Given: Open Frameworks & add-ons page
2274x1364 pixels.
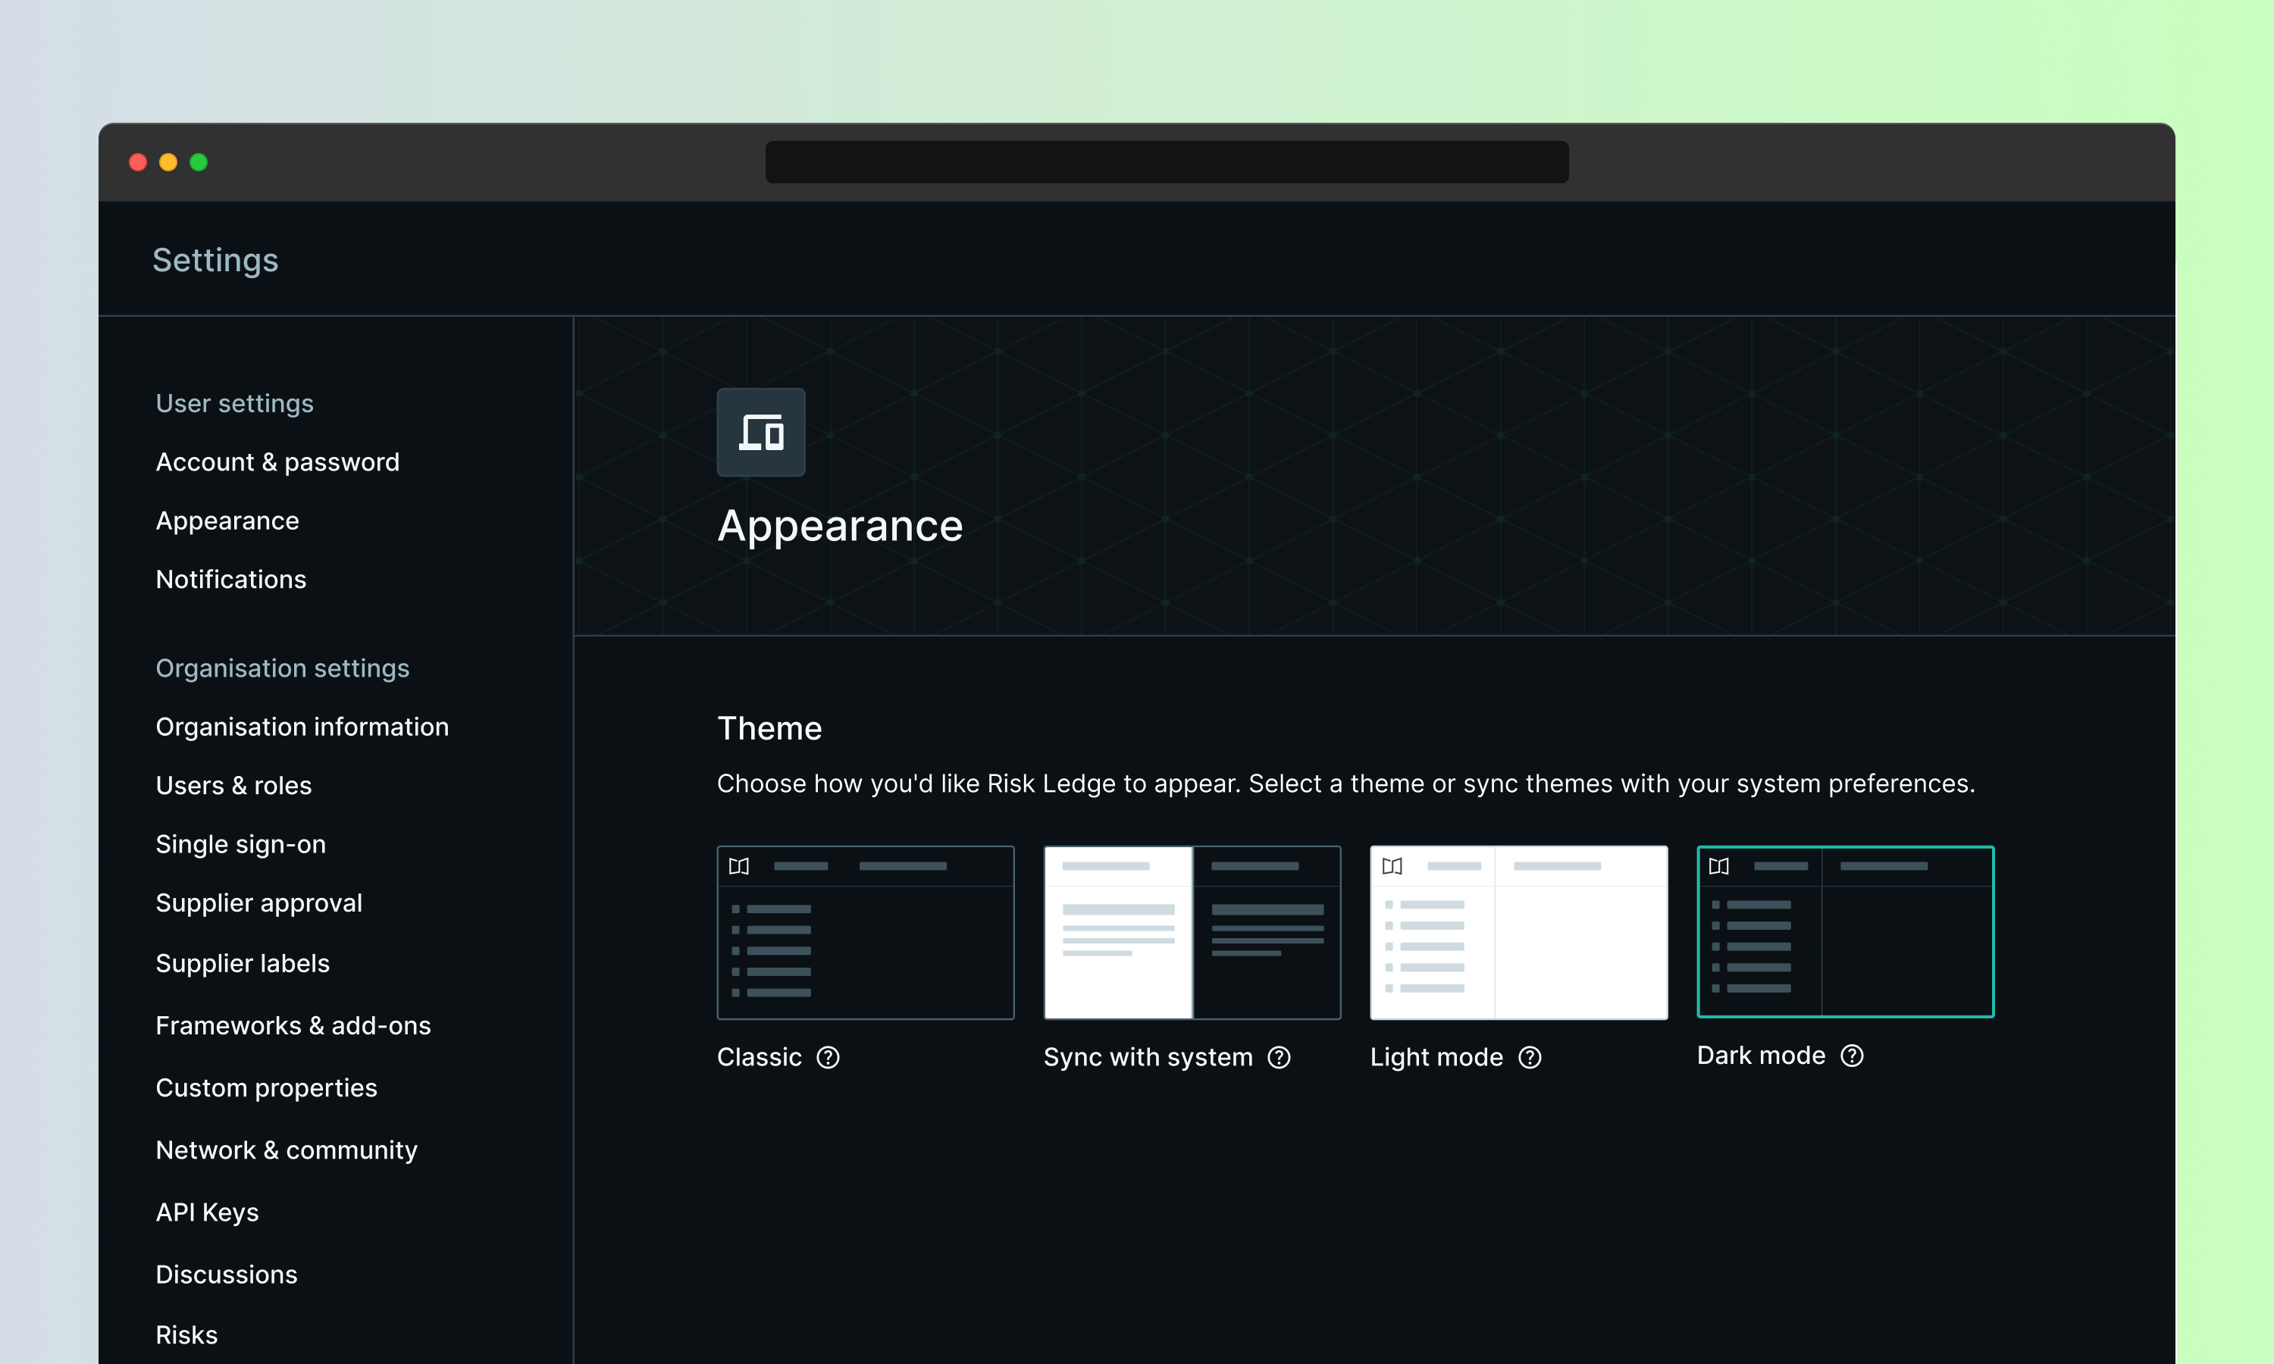Looking at the screenshot, I should click(293, 1025).
